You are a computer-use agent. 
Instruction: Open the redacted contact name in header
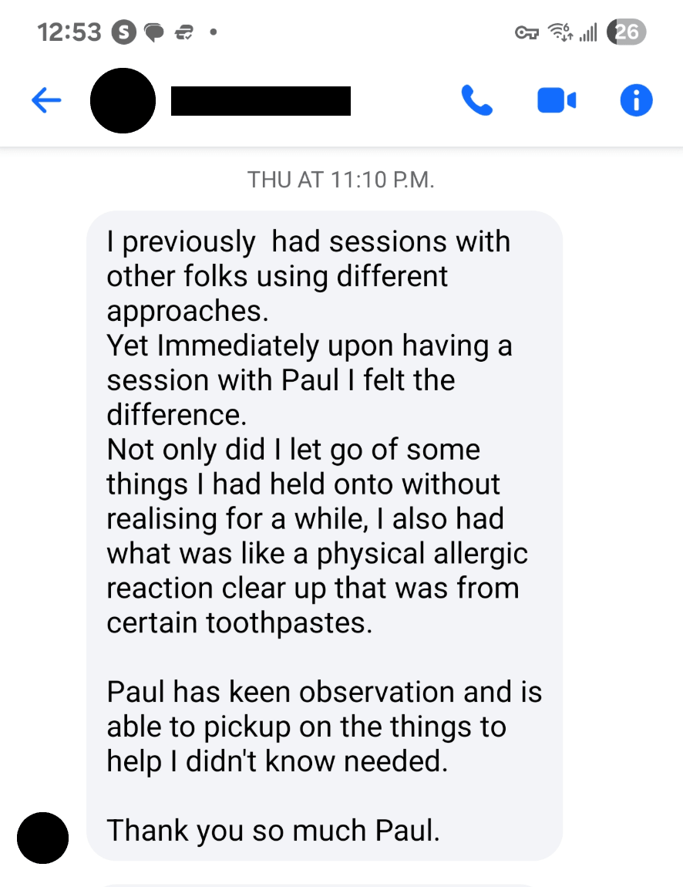coord(261,101)
